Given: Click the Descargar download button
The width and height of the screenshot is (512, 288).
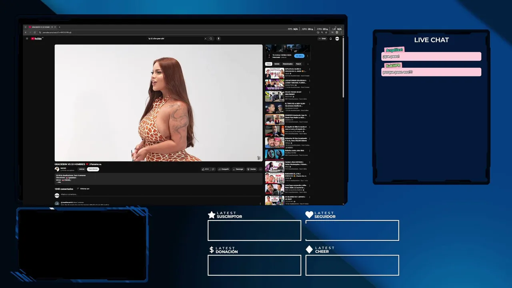Looking at the screenshot, I should coord(238,169).
